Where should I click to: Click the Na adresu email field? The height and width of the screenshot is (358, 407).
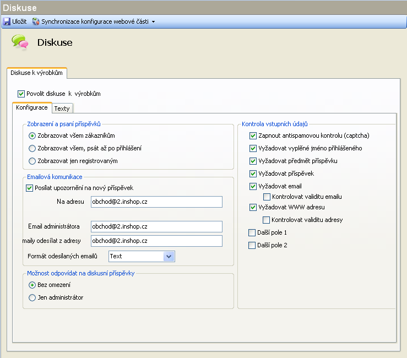[156, 202]
